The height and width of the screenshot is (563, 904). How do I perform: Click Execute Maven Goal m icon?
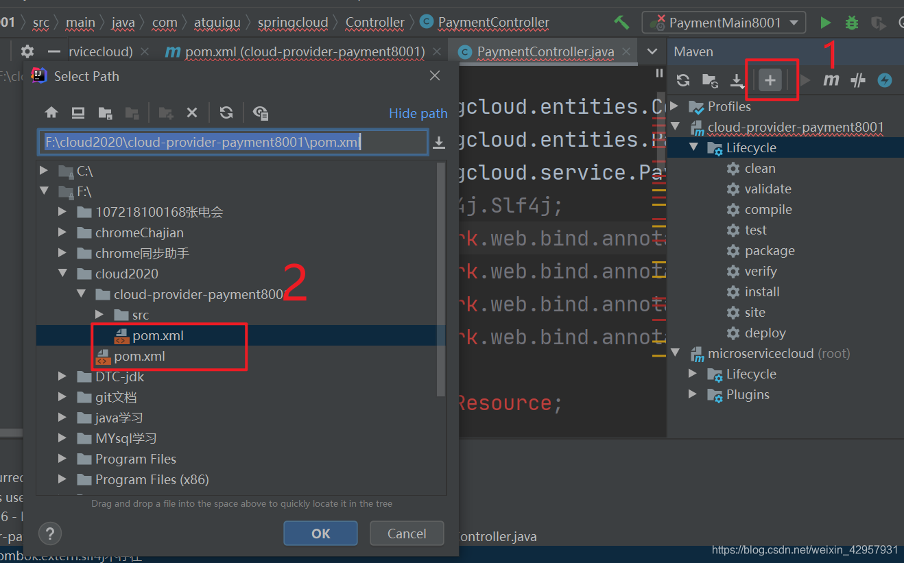[831, 81]
